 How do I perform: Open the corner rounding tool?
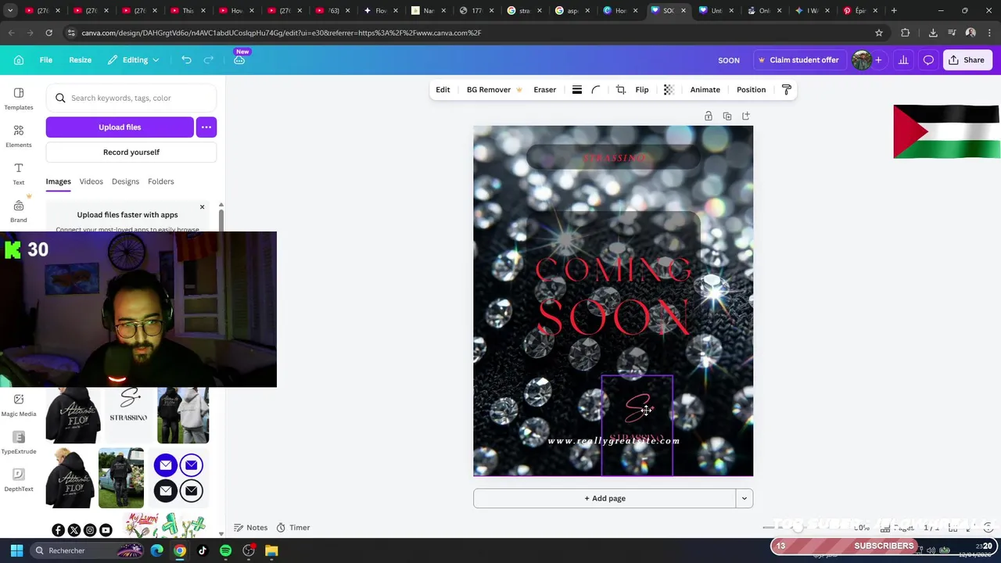pyautogui.click(x=596, y=90)
